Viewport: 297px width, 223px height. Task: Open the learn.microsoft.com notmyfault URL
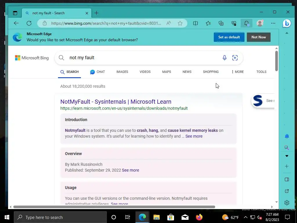click(x=124, y=108)
